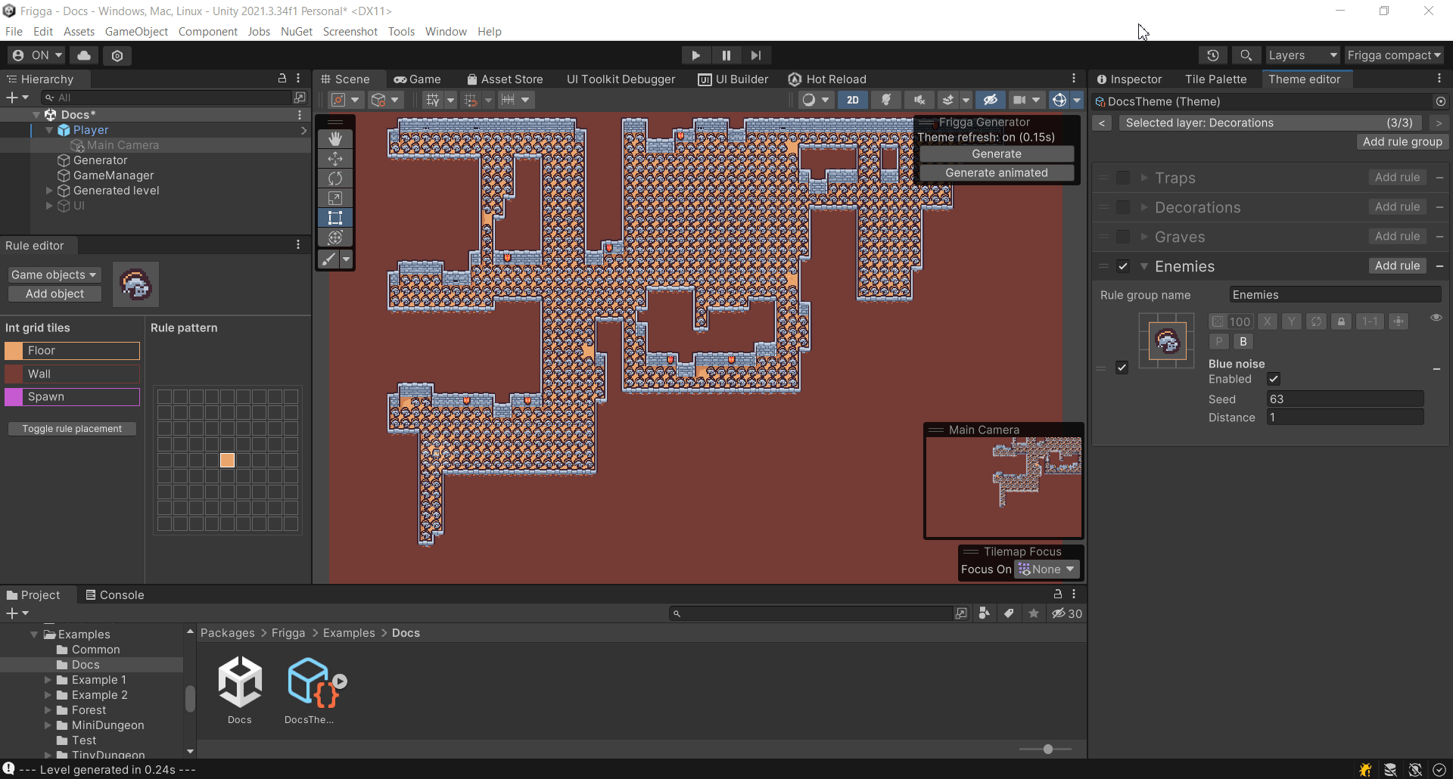The height and width of the screenshot is (779, 1453).
Task: Open the cloud services icon
Action: click(84, 55)
